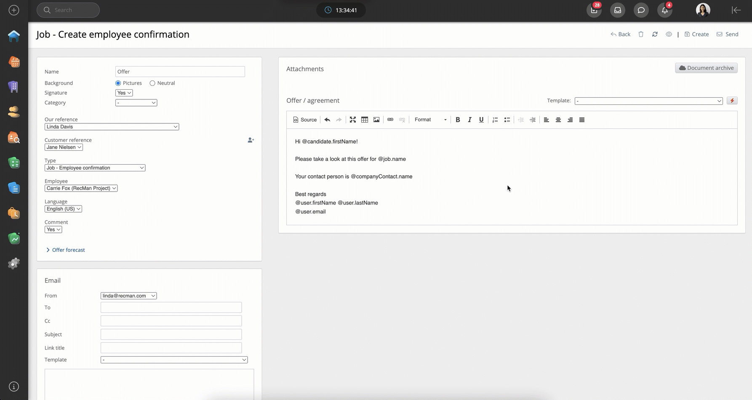The width and height of the screenshot is (752, 400).
Task: Click the red lightning template icon
Action: tap(732, 101)
